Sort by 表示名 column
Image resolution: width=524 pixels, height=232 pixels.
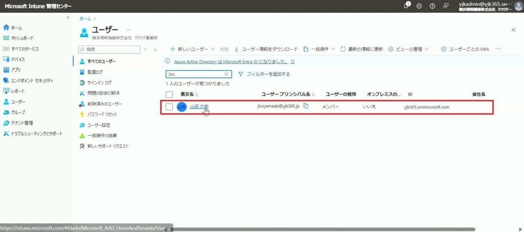point(189,95)
